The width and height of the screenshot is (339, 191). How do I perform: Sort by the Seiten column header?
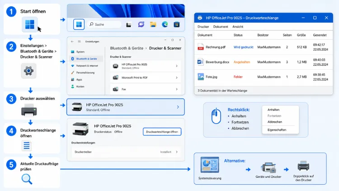287,35
